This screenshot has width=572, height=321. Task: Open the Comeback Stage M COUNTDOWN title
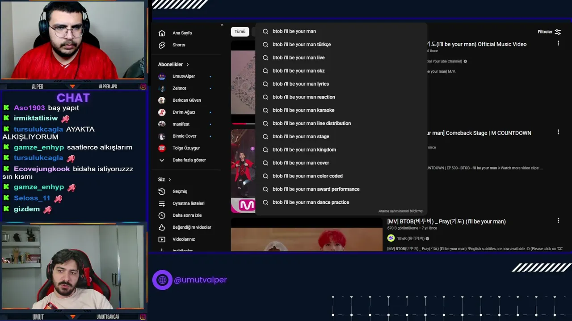[479, 133]
